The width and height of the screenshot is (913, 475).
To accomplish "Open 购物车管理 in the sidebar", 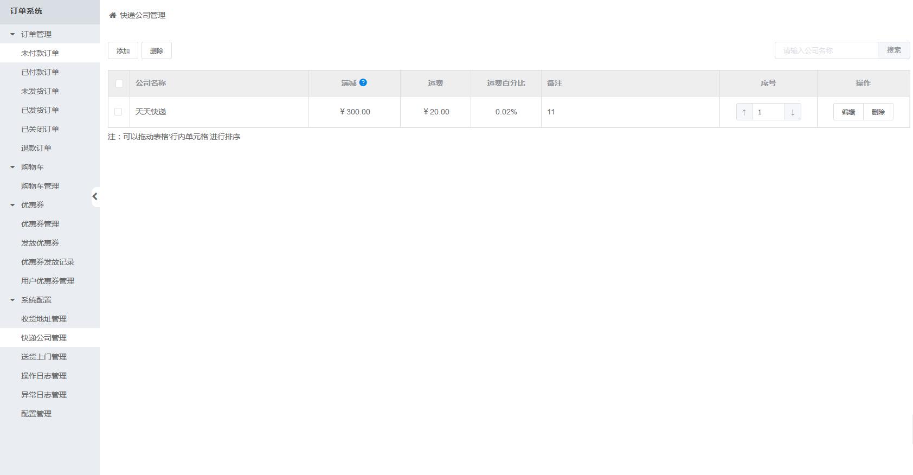I will pos(50,186).
